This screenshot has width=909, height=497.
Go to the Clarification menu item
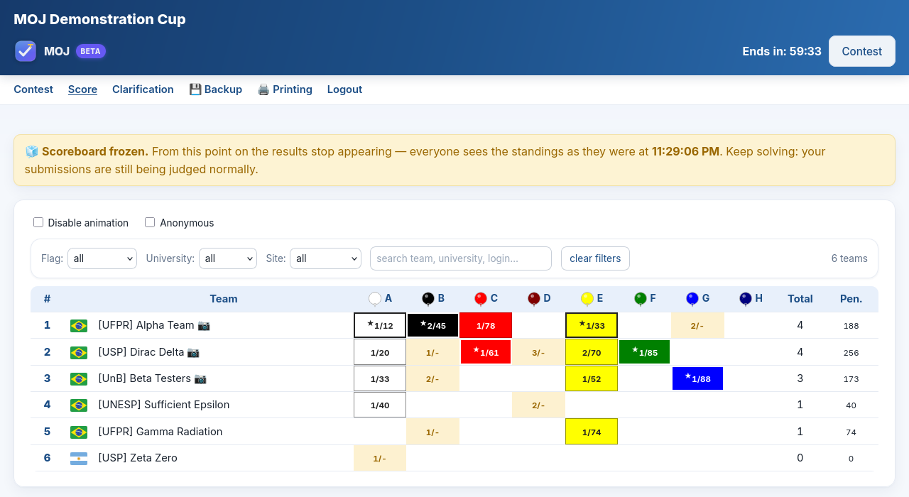(x=143, y=89)
